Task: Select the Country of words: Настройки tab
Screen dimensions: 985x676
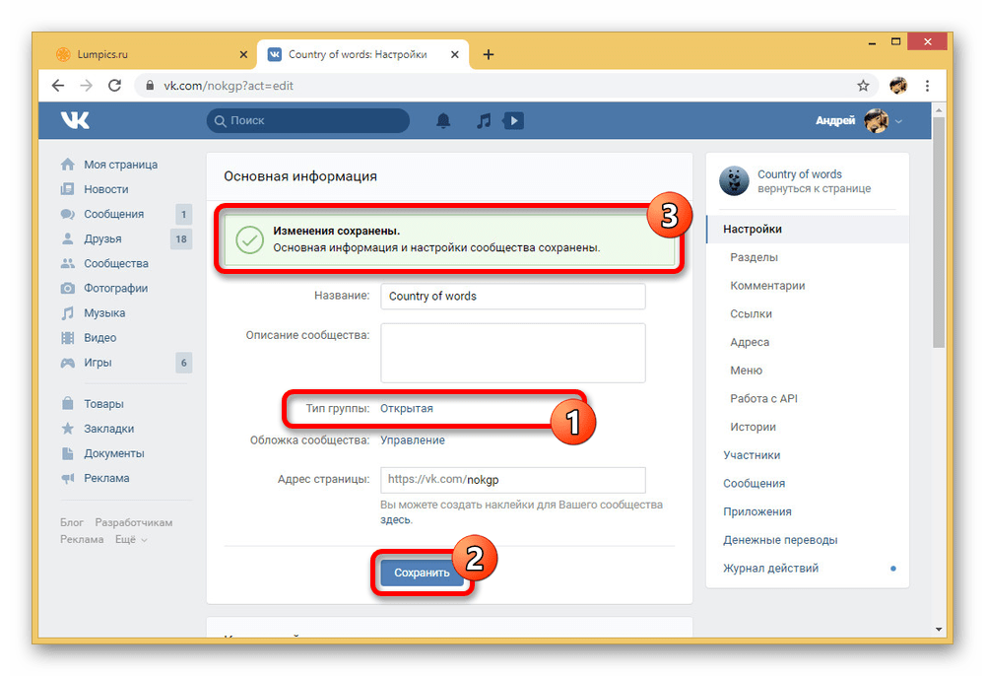Action: 362,54
